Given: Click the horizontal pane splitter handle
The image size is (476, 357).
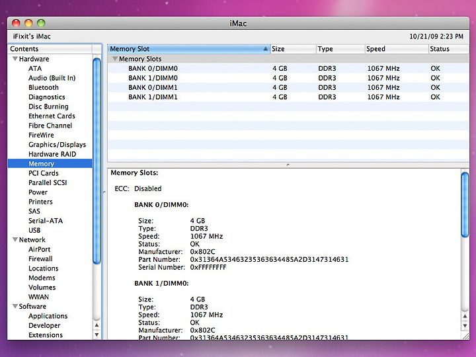Looking at the screenshot, I should (288, 165).
